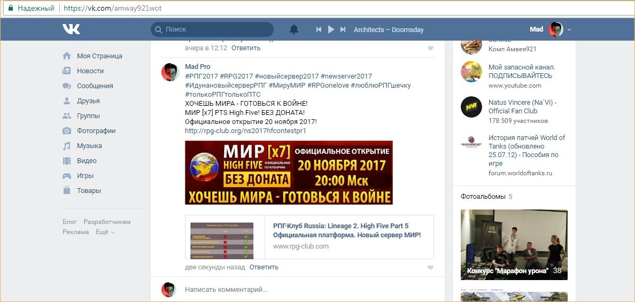Click Mad profile avatar in header
Screen dimensions: 635x302
(556, 29)
